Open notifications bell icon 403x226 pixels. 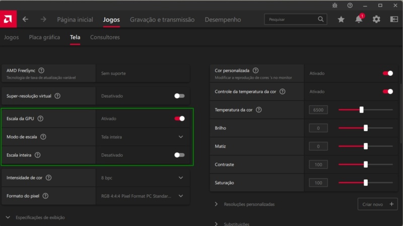pos(359,19)
